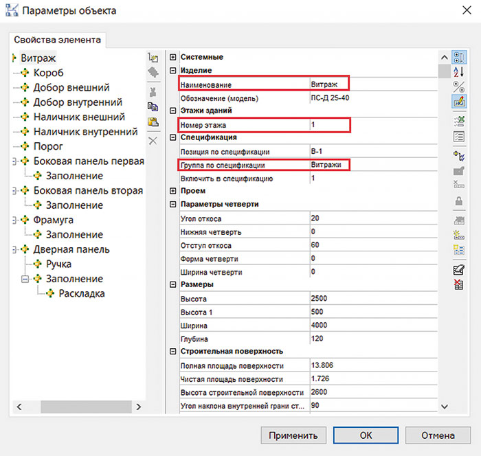Screen dimensions: 481x456
Task: Select the Дверная панель tree item
Action: pyautogui.click(x=71, y=249)
